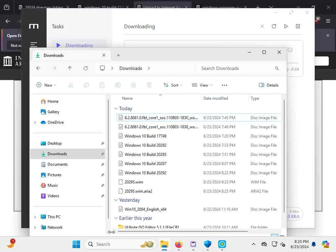Resume tasks with the play icon
Viewport: 336px width, 252px height.
286,26
